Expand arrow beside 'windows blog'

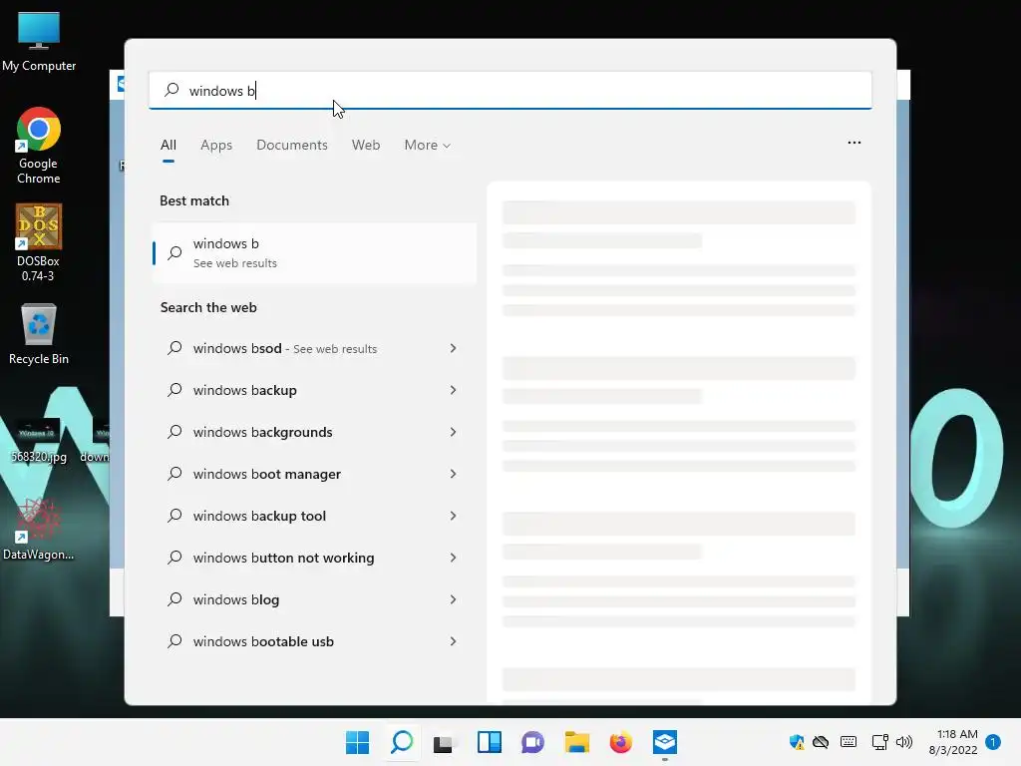pyautogui.click(x=454, y=599)
